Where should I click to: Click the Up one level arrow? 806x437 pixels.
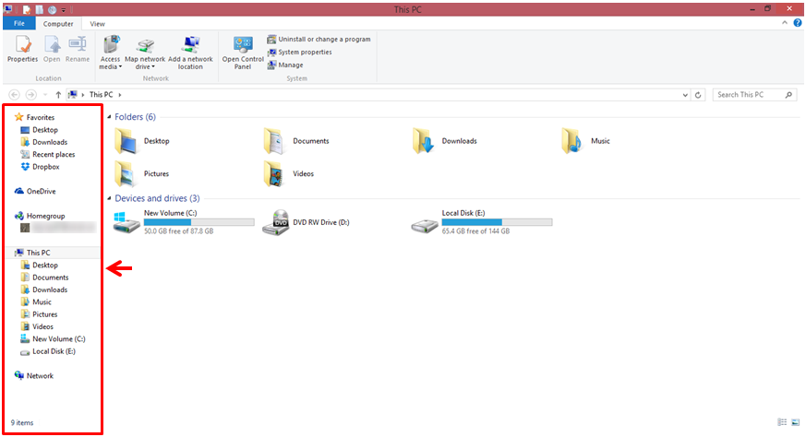point(58,94)
